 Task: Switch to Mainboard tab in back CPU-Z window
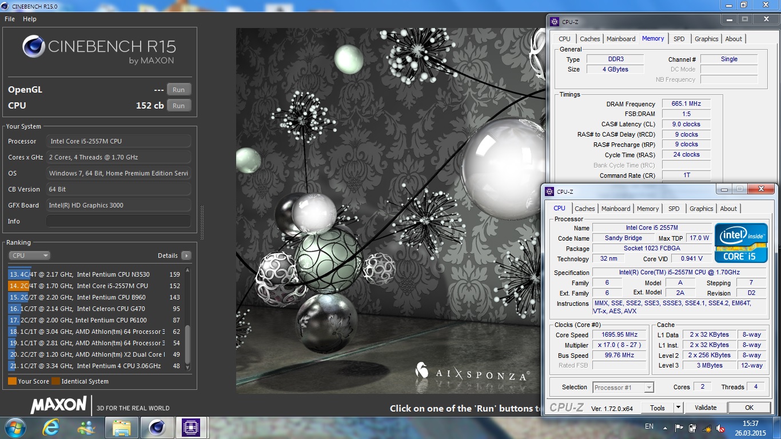(621, 39)
